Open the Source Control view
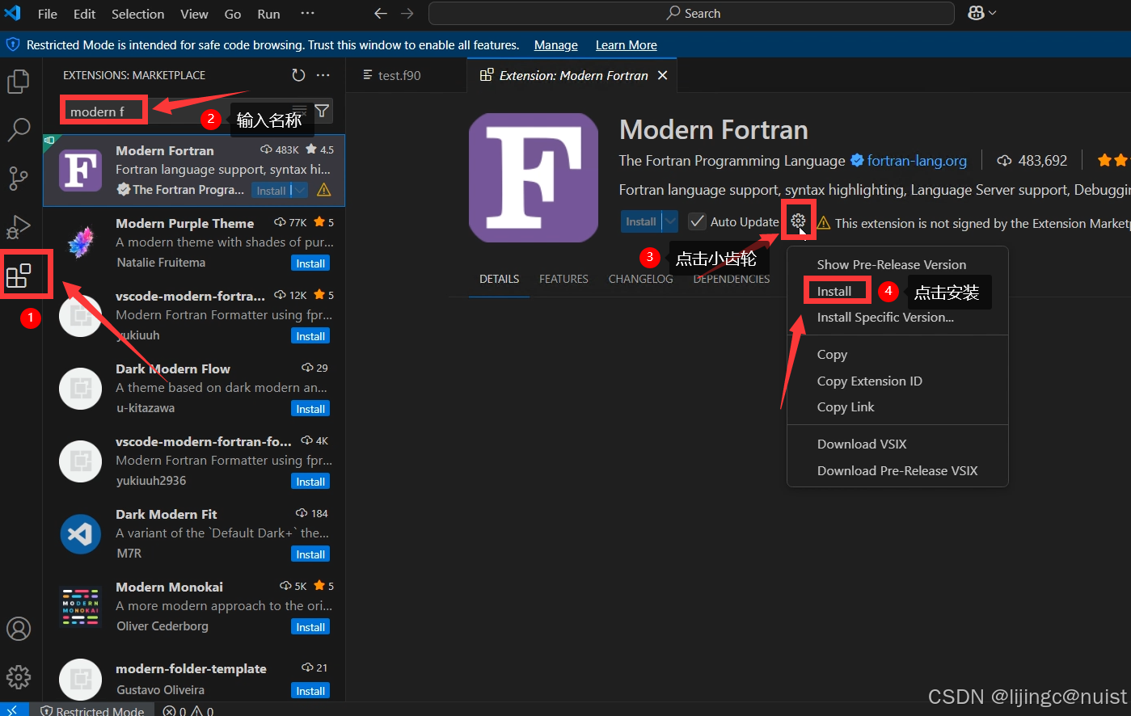The width and height of the screenshot is (1131, 716). tap(19, 178)
